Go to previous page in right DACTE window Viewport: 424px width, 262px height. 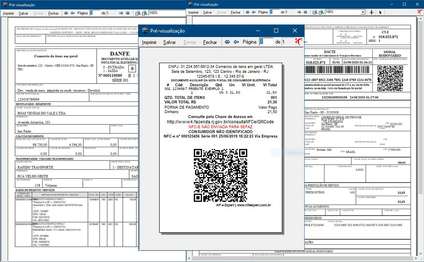pos(254,12)
